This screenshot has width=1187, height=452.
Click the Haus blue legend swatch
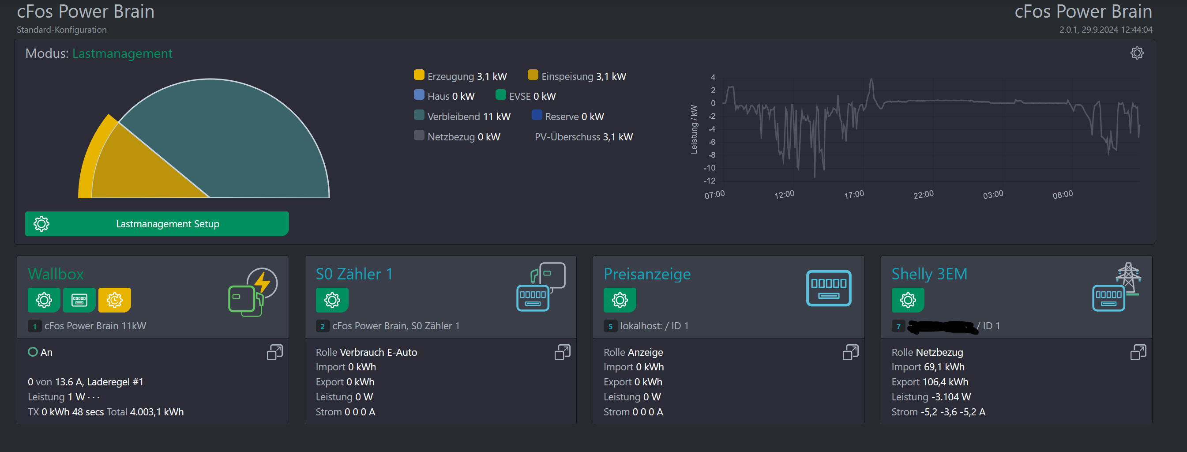click(x=419, y=94)
